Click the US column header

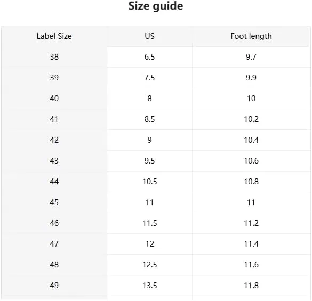pos(150,36)
